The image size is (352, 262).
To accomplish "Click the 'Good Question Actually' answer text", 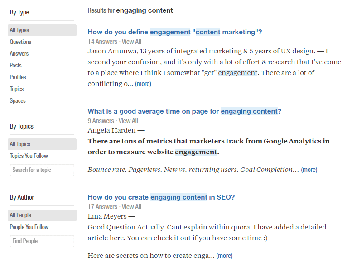I will (x=207, y=233).
